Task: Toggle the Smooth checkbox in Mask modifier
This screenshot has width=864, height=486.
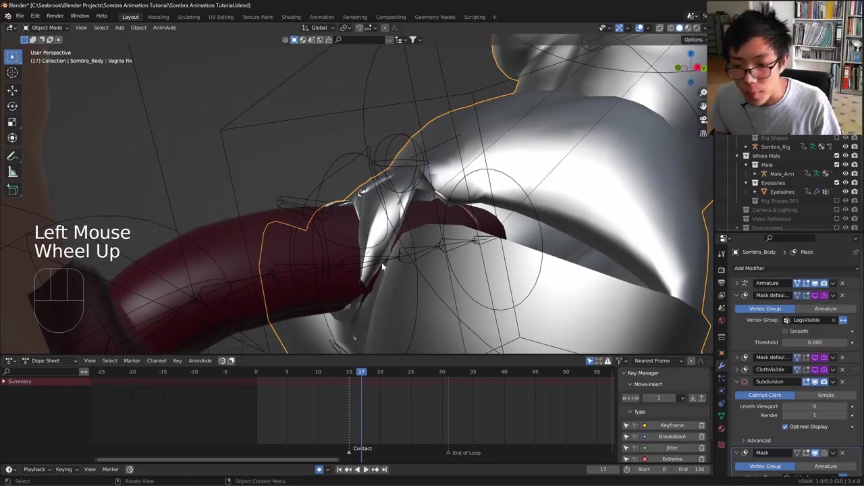Action: pyautogui.click(x=785, y=331)
